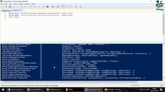This screenshot has height=92, width=165.
Task: Click first Write-Host line in editor
Action: point(41,13)
